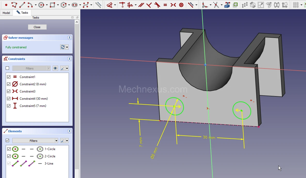Select the block constraint icon
This screenshot has height=178, width=306.
[181, 5]
